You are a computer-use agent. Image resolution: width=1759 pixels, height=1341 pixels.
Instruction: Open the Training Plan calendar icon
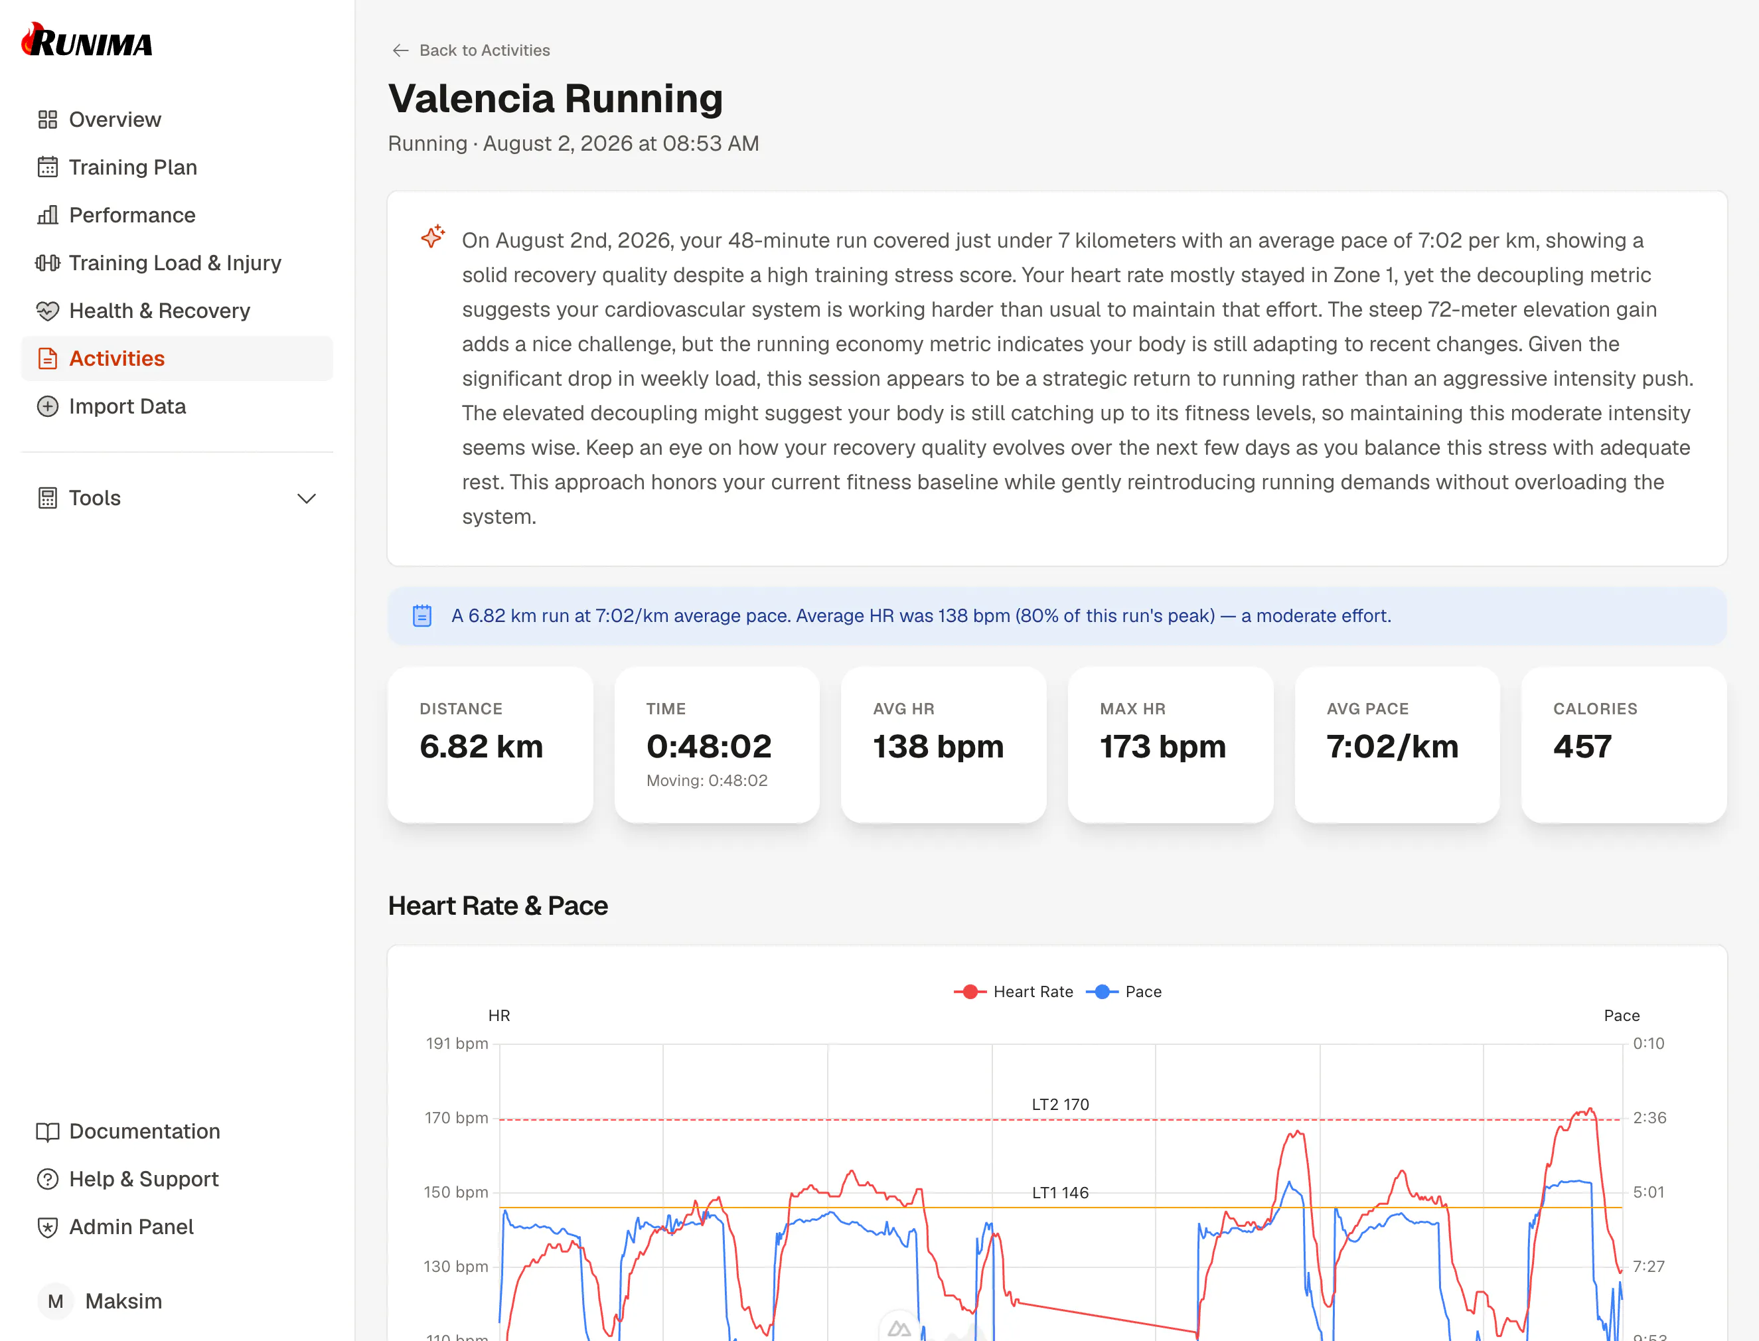click(x=48, y=167)
